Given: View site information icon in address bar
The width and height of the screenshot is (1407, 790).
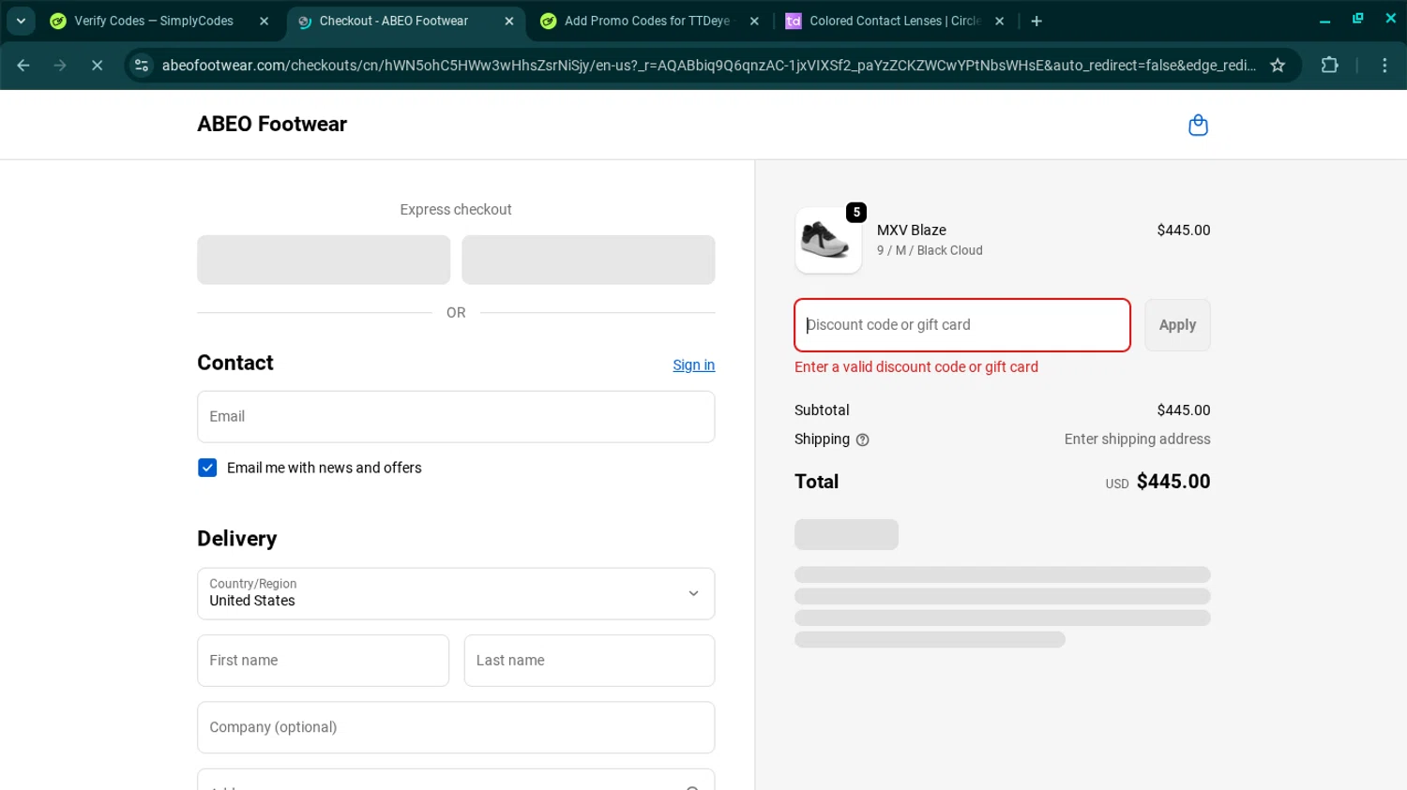Looking at the screenshot, I should (x=142, y=65).
